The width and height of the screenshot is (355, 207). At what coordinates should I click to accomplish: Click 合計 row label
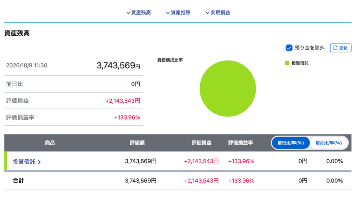pos(18,181)
